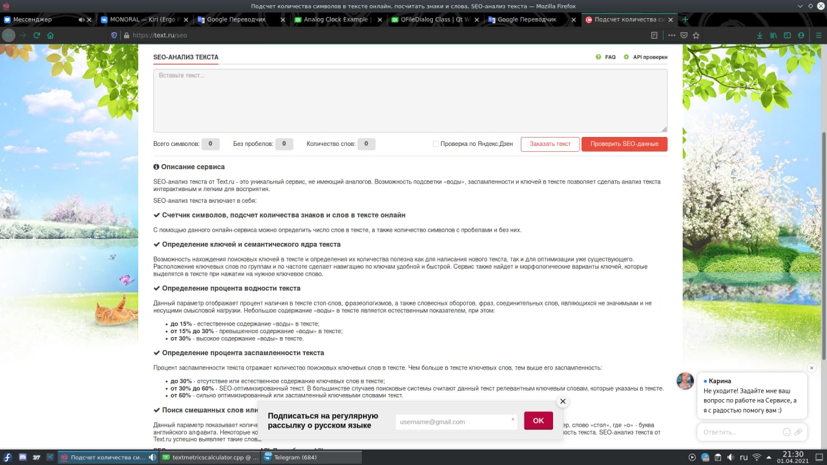Open the SEO-АНАЛИЗ ТЕКСТА tab heading
The width and height of the screenshot is (827, 465).
tap(185, 57)
